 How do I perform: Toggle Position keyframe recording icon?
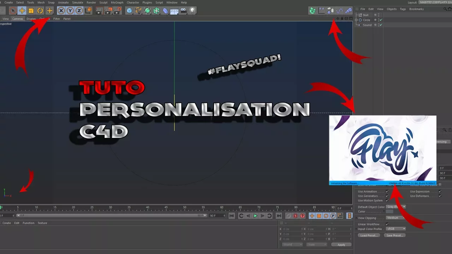click(x=312, y=216)
